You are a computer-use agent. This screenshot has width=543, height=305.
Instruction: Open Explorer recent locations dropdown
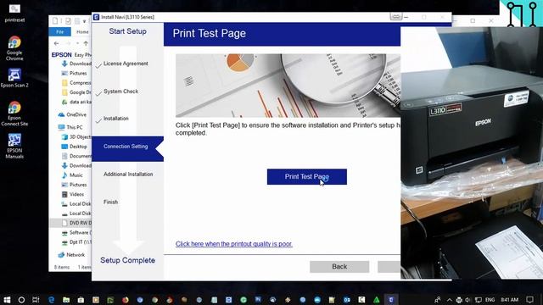[77, 43]
